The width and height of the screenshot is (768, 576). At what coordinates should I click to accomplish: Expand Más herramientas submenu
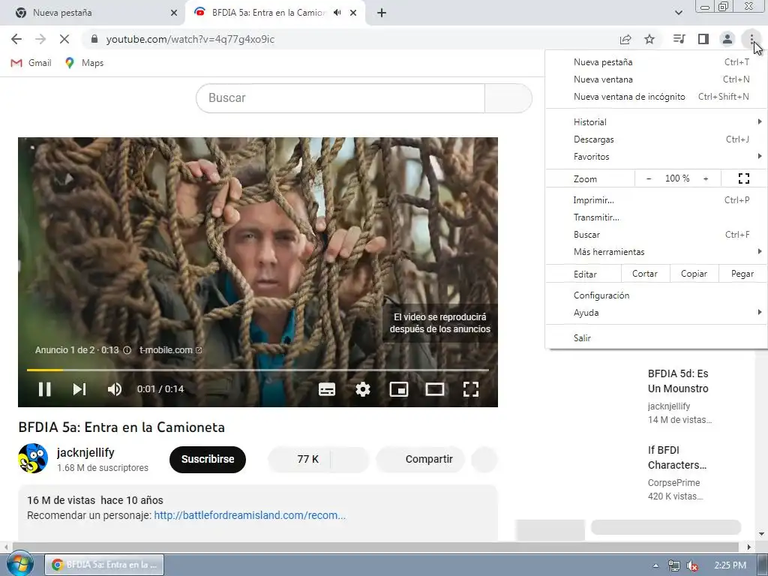tap(656, 252)
